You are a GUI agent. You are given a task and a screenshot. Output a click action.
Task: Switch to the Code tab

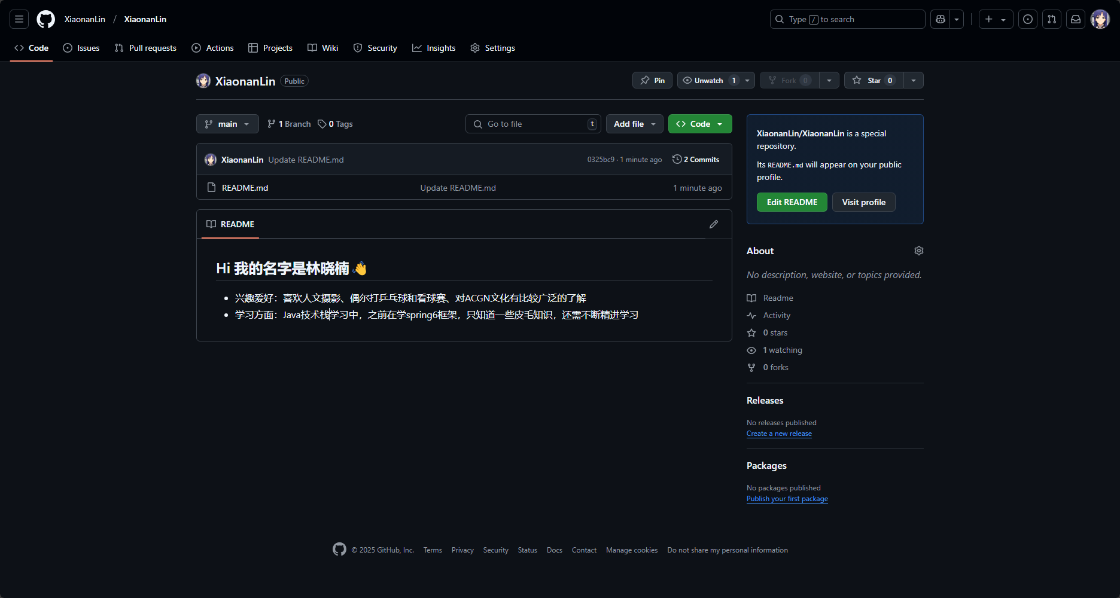(32, 48)
